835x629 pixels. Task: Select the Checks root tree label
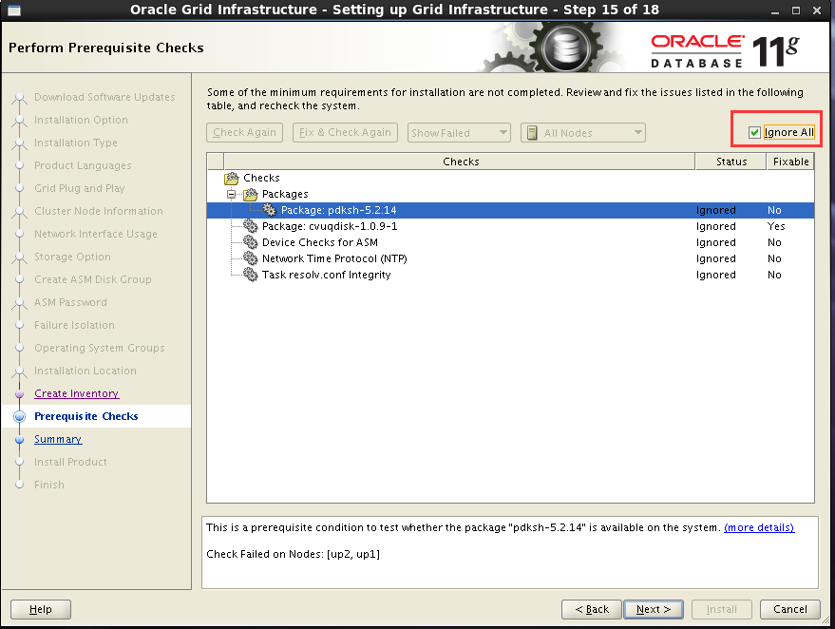click(261, 178)
